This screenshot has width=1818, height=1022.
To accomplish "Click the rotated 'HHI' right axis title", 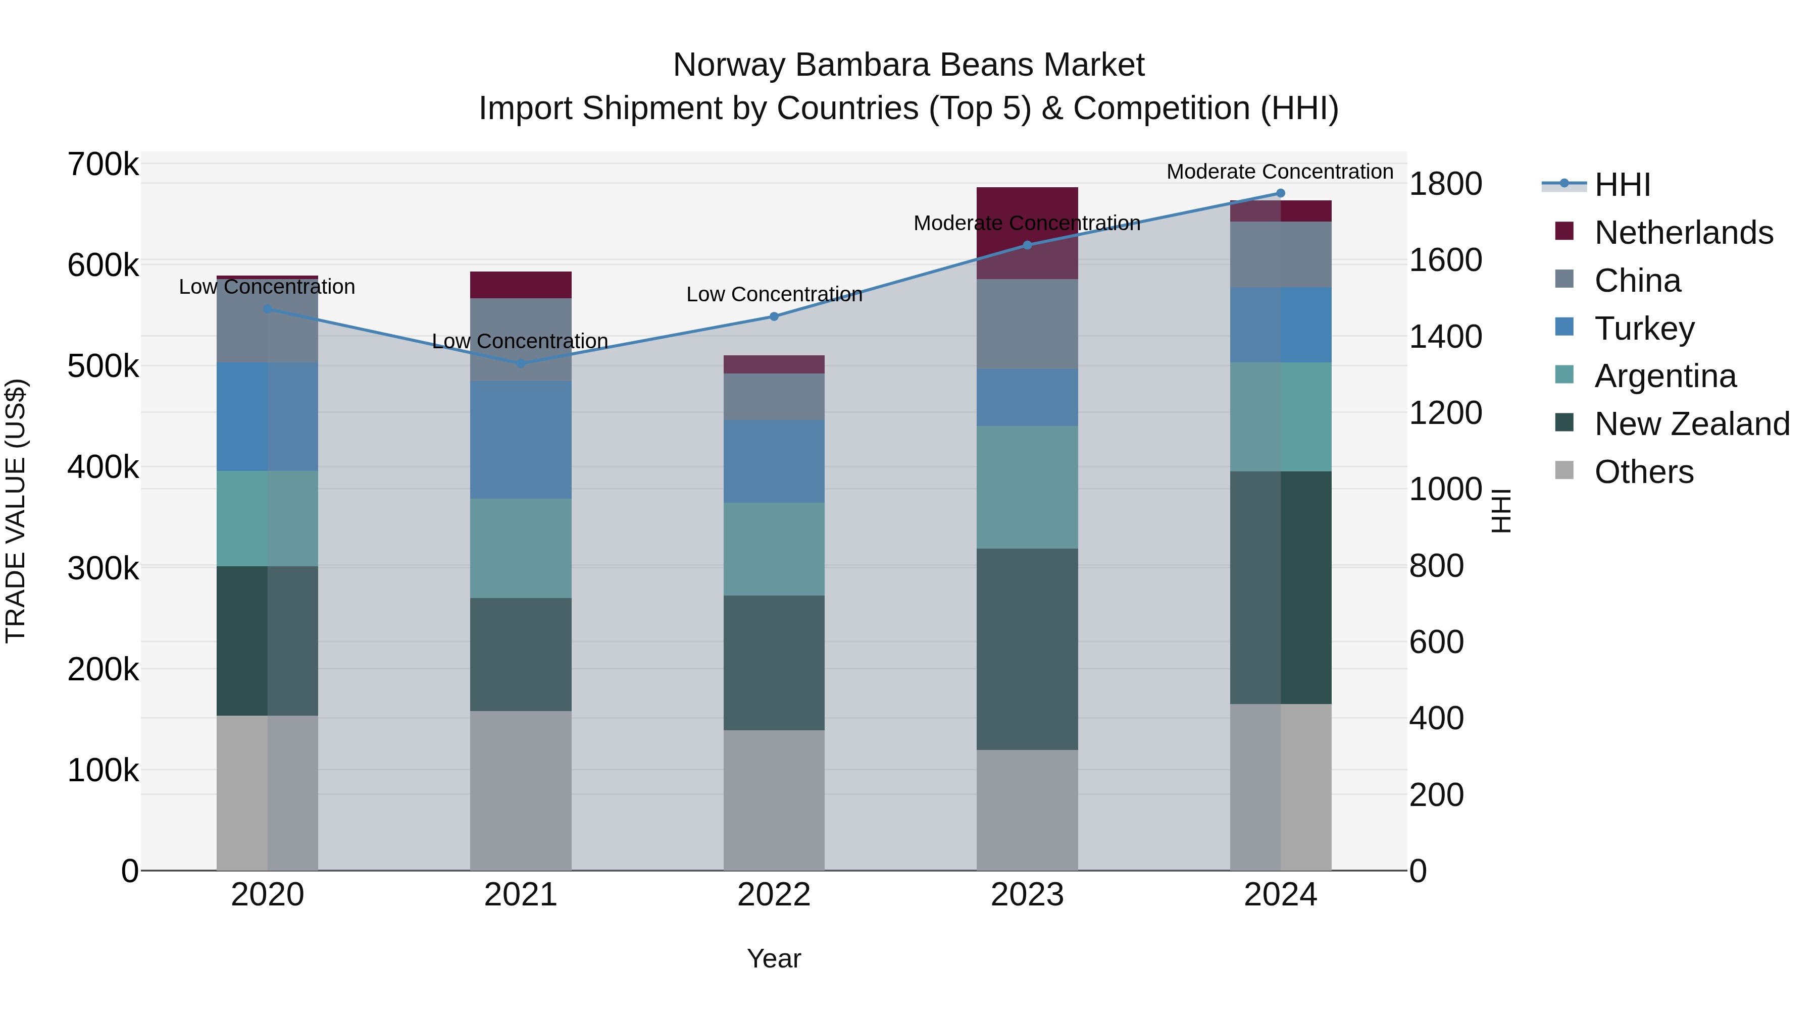I will 1500,511.
